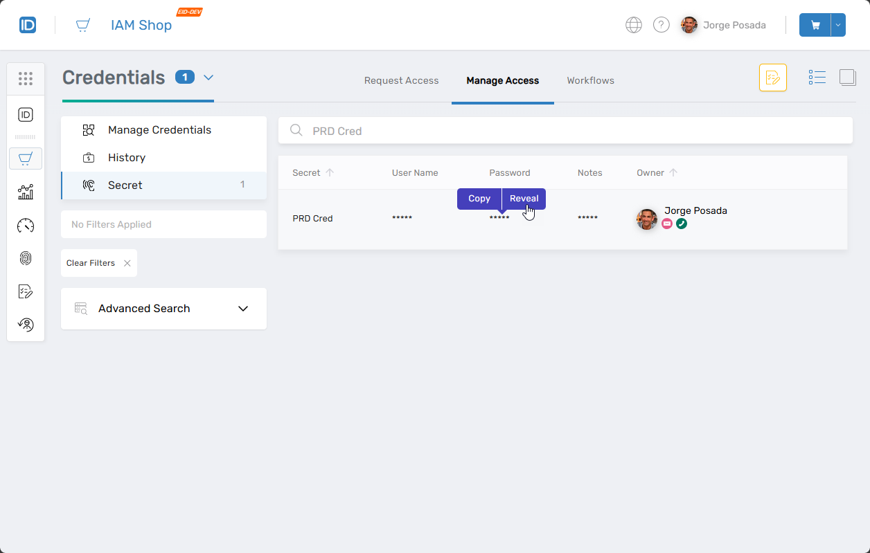
Task: Switch to list view icon
Action: pos(817,78)
